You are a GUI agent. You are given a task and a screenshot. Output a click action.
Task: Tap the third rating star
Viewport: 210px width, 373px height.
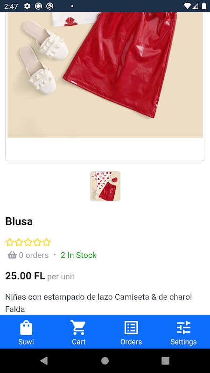(28, 242)
